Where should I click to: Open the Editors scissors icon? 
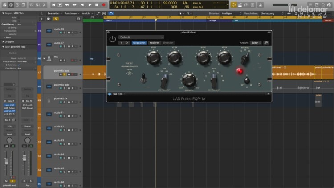coord(44,5)
